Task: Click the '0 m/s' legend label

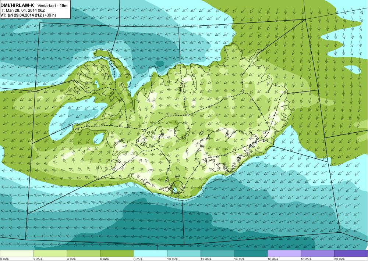Action: [4, 259]
